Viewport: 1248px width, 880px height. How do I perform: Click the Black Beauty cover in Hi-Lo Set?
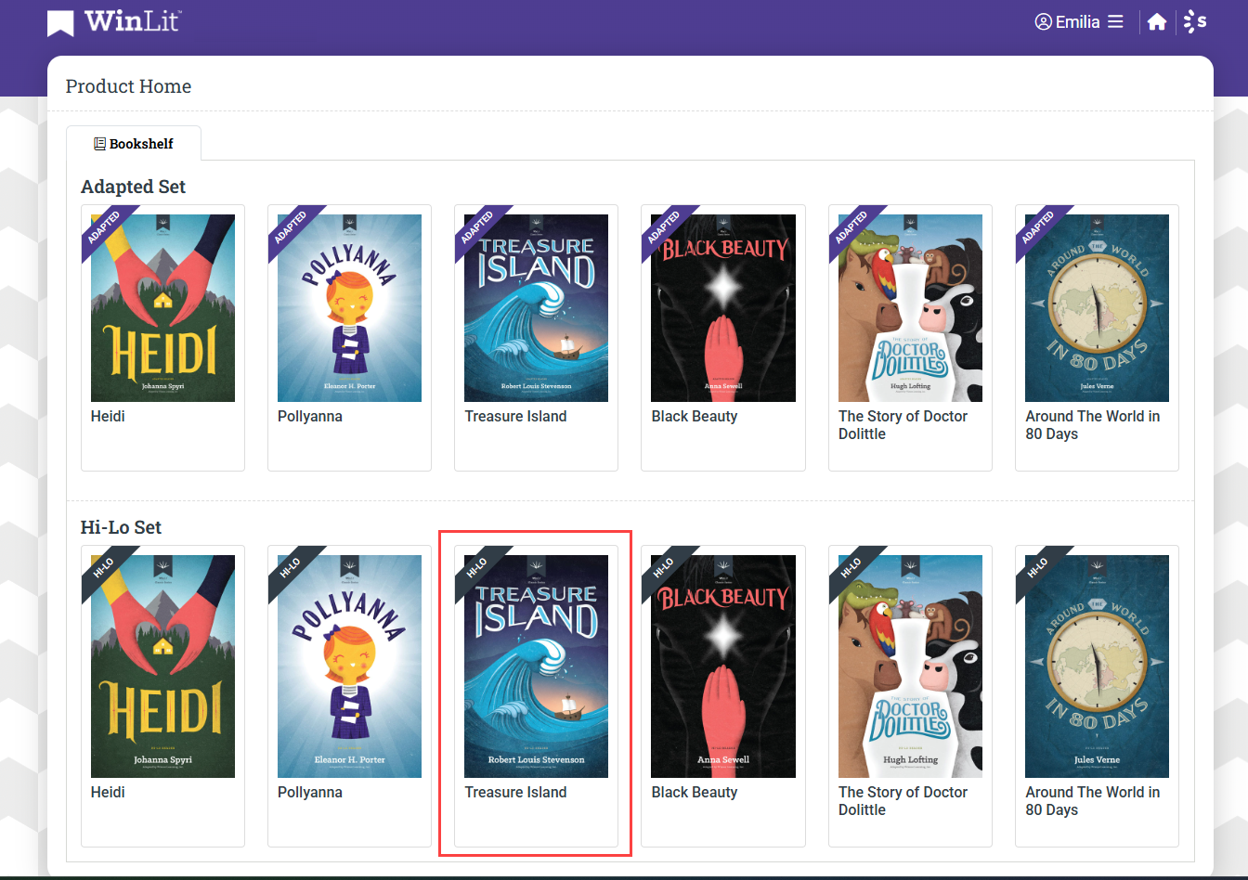(x=722, y=666)
